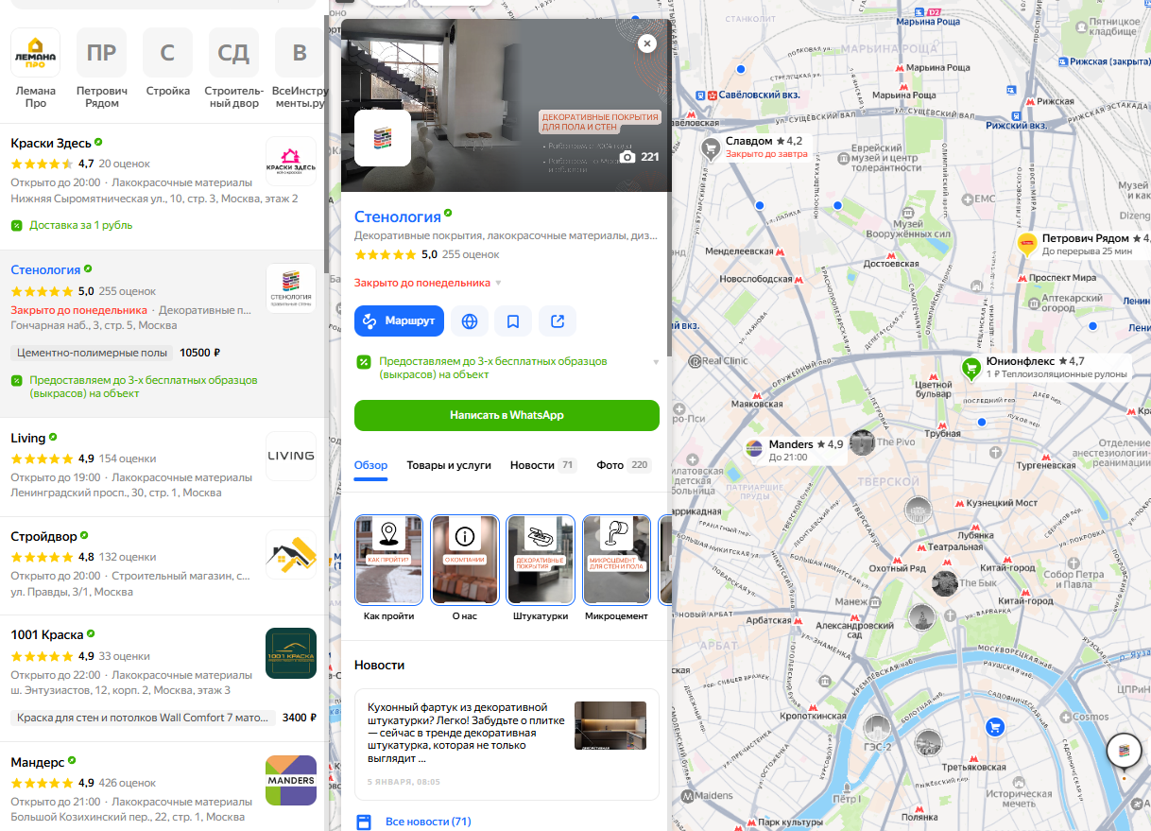This screenshot has height=831, width=1151.
Task: Save place with bookmark icon
Action: point(513,321)
